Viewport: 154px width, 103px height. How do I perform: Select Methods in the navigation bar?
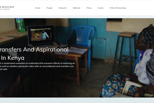76,8
